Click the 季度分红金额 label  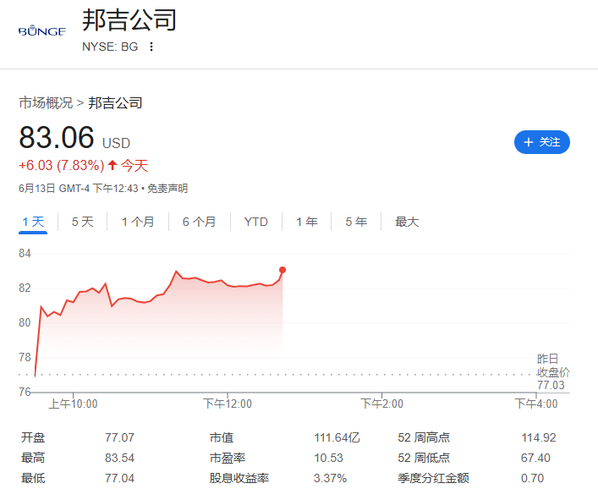point(433,478)
